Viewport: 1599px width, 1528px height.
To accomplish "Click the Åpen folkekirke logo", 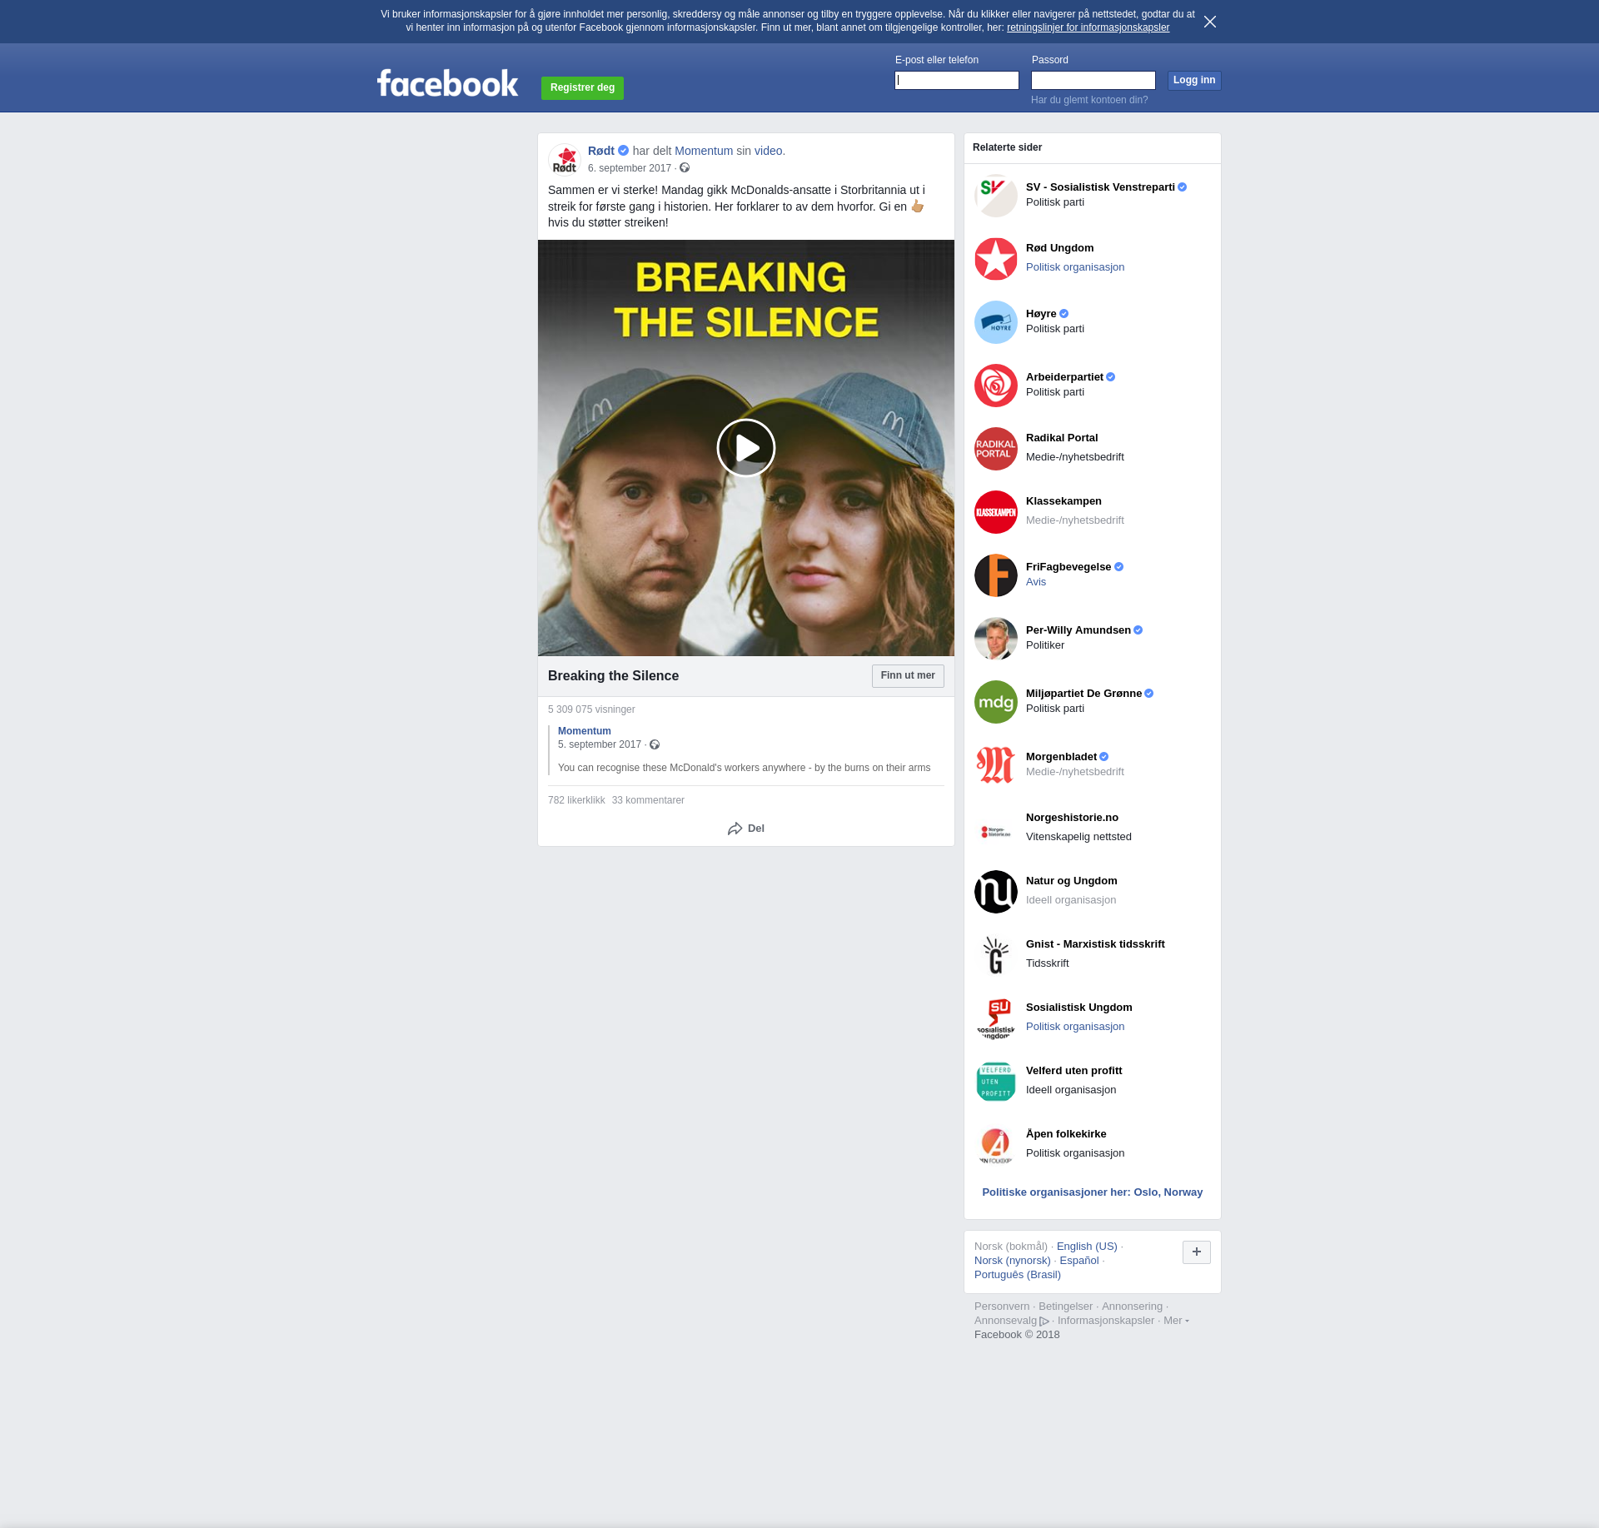I will (x=996, y=1145).
